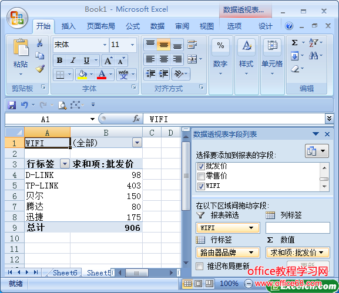Toggle 批发价 field checkbox
This screenshot has width=339, height=293.
(201, 166)
